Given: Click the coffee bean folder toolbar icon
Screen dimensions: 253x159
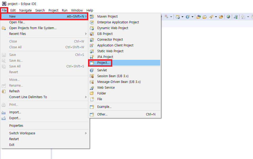Looking at the screenshot, I should pyautogui.click(x=221, y=17).
